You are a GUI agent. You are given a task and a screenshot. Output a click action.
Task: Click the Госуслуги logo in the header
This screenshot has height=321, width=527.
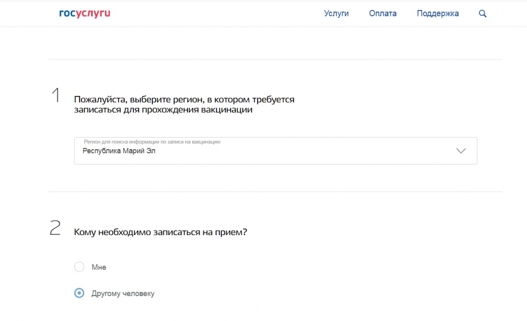(84, 14)
